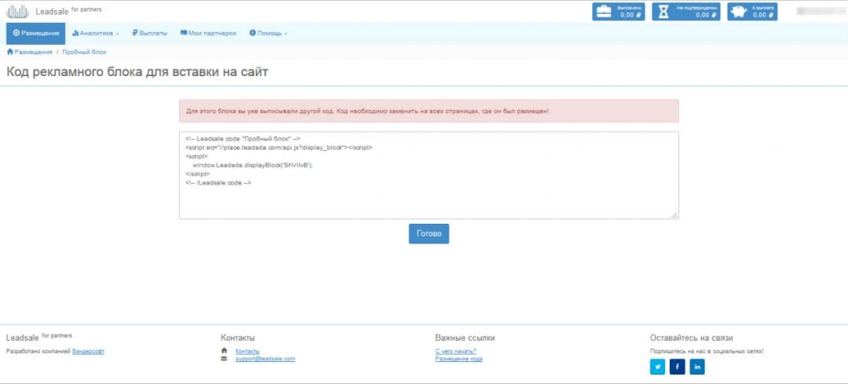Click the ruble icon beside Выплаты
Viewport: 848px width, 384px height.
coord(135,33)
